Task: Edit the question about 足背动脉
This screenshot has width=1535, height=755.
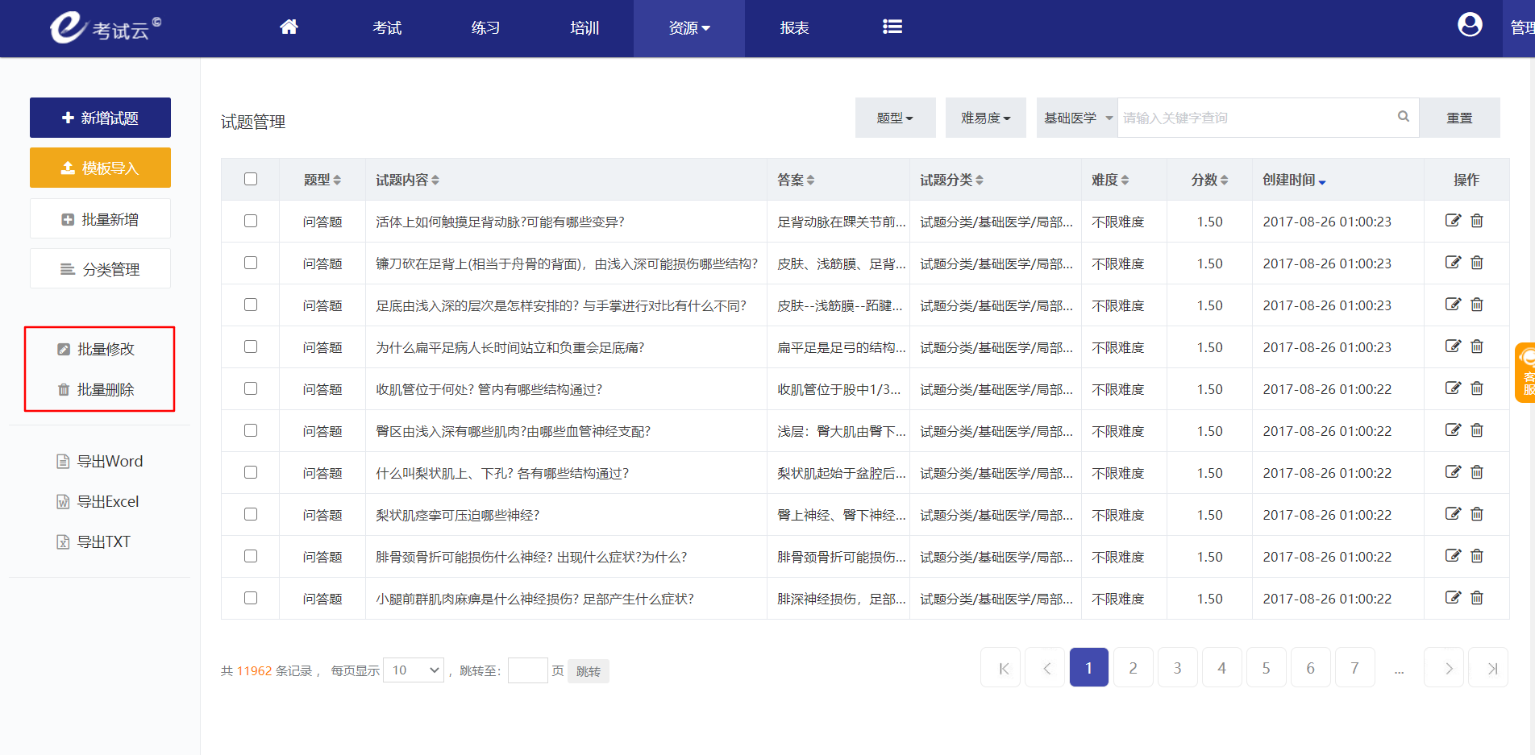Action: tap(1453, 221)
